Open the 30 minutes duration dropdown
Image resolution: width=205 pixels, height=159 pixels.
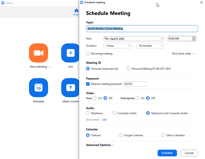tap(150, 46)
